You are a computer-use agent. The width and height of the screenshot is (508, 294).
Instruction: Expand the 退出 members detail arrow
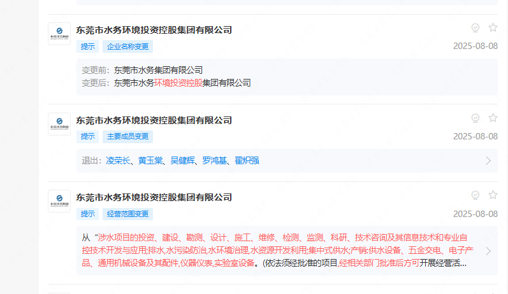[488, 160]
